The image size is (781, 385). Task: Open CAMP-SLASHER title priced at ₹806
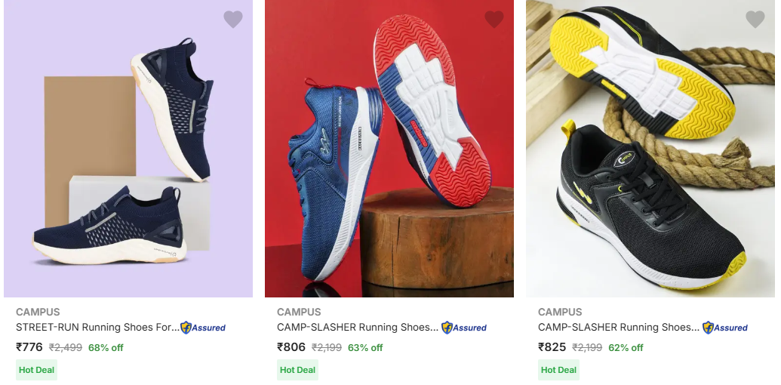[358, 327]
